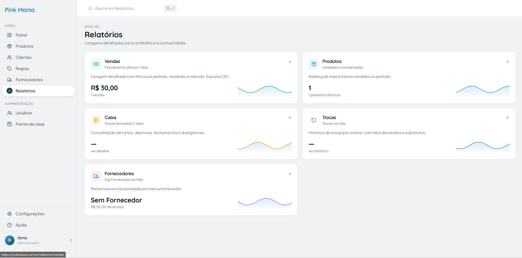The image size is (522, 258).
Task: Click the green cash icon on Vendas card
Action: click(x=96, y=64)
